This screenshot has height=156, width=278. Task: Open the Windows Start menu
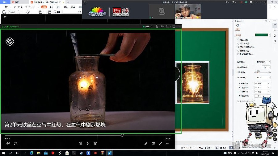(3, 153)
